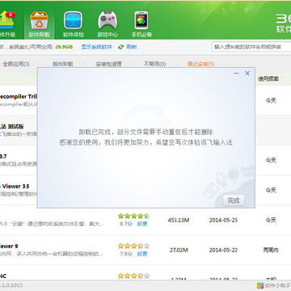The height and width of the screenshot is (291, 291).
Task: Minimize the uninstall completion dialog
Action: click(x=236, y=74)
